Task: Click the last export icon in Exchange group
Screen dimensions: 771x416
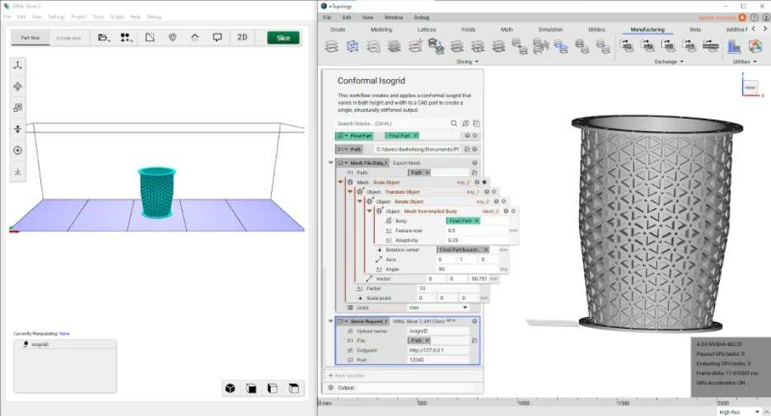Action: [x=710, y=46]
